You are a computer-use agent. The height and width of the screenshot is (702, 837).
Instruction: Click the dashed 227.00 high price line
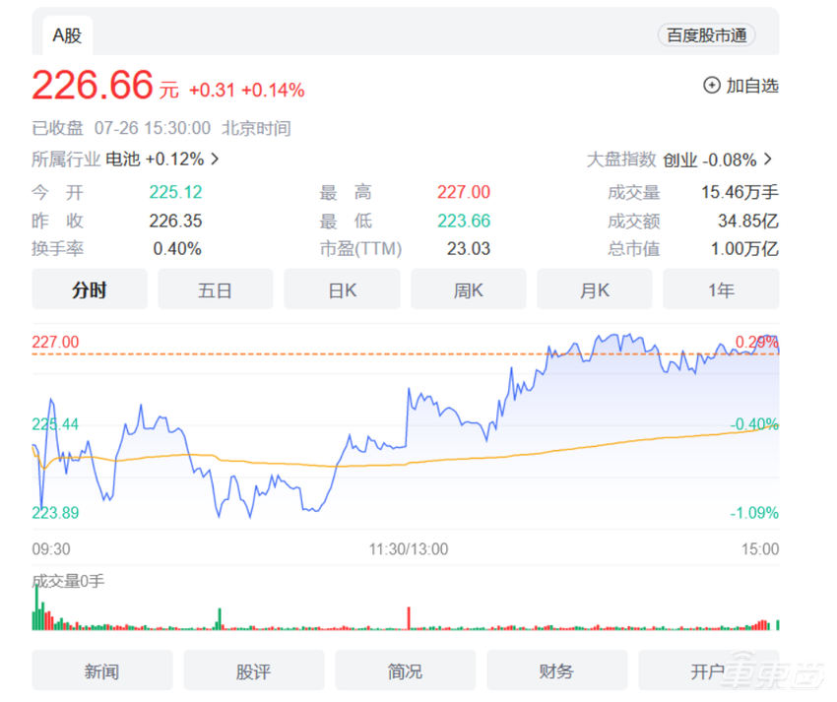(x=394, y=356)
